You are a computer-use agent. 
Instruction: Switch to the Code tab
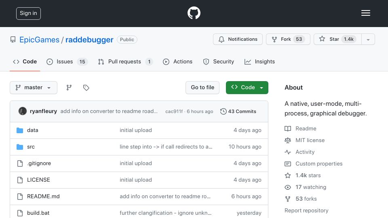point(25,61)
